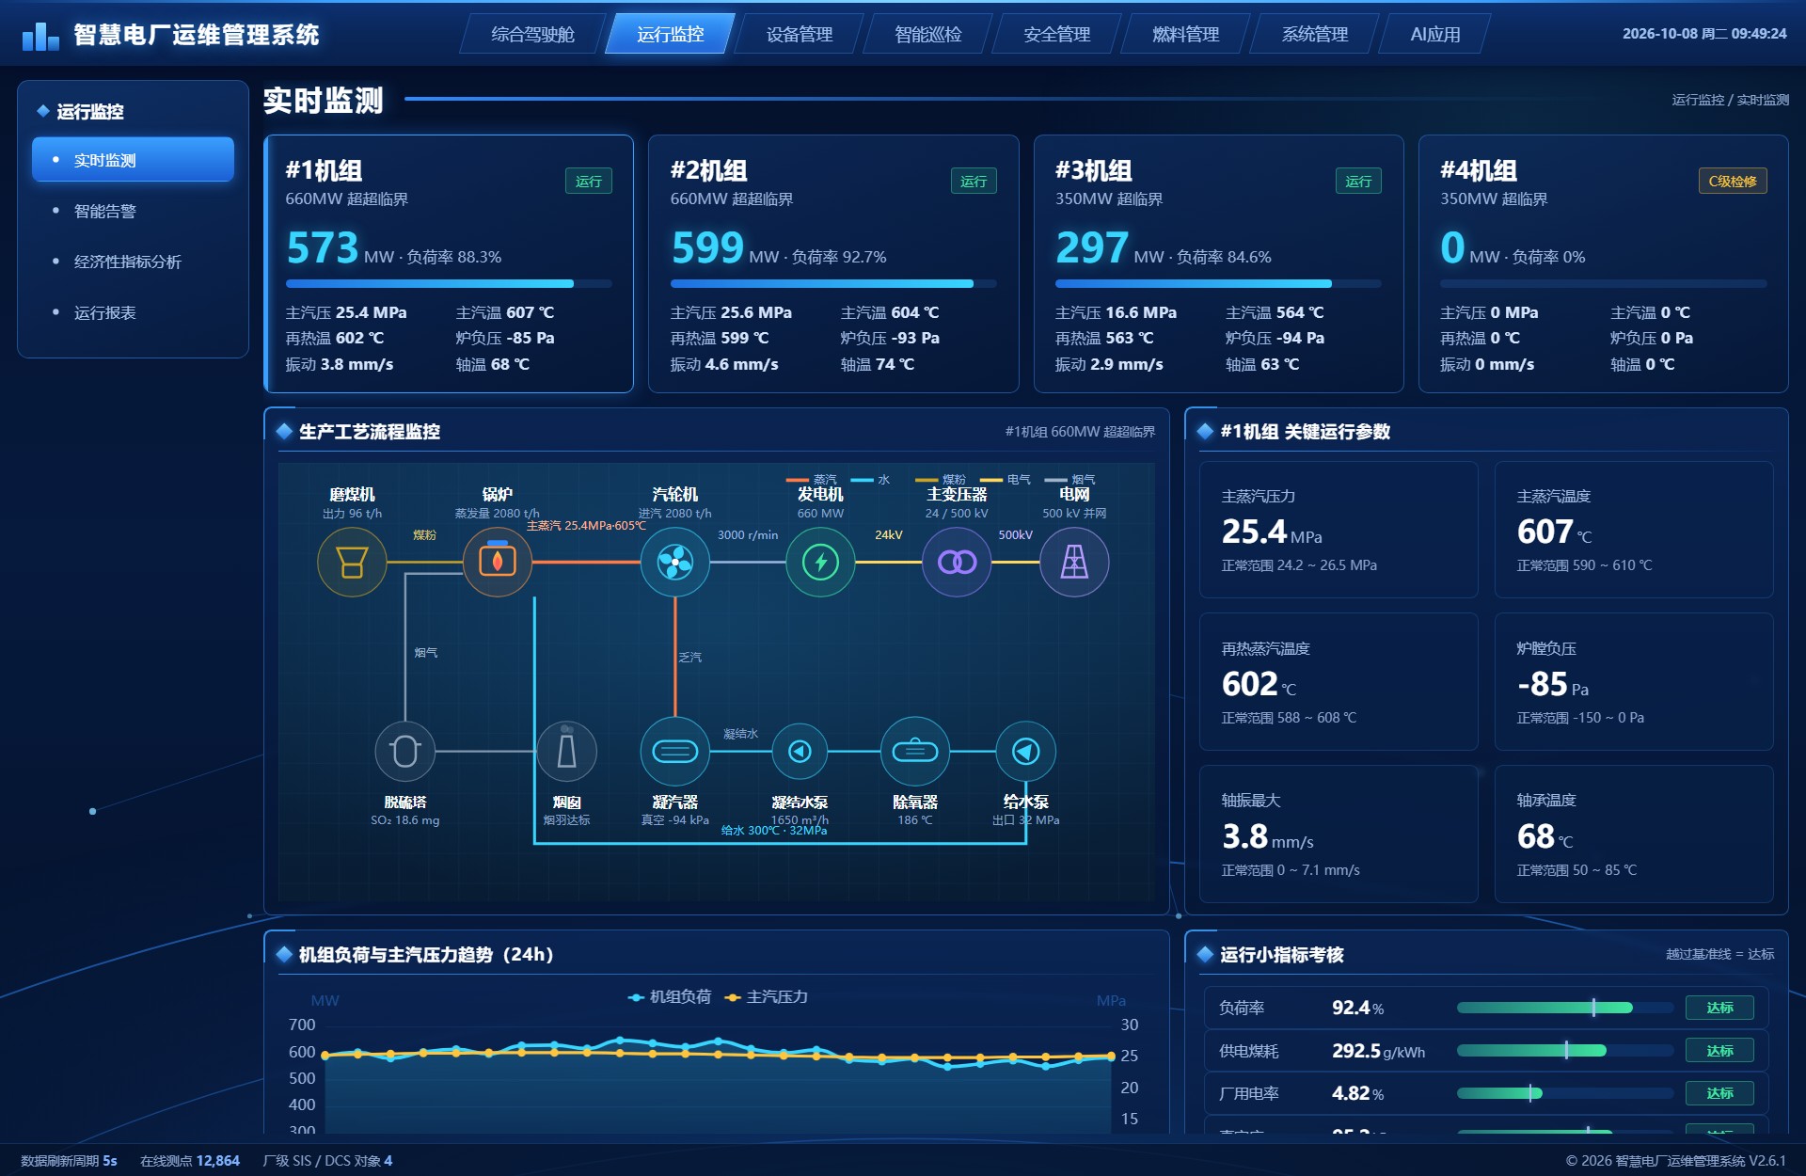Screen dimensions: 1806x1176
Task: Click the main transformer (主变压器) icon
Action: click(957, 563)
